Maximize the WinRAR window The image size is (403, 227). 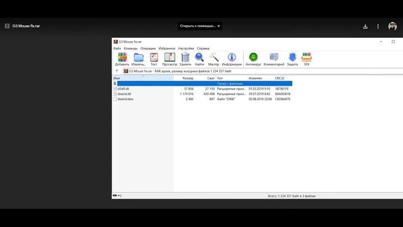coord(393,42)
